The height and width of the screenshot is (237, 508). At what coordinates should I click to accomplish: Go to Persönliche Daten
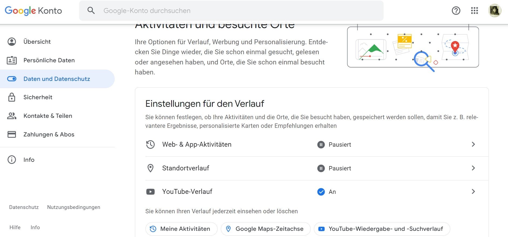tap(57, 60)
